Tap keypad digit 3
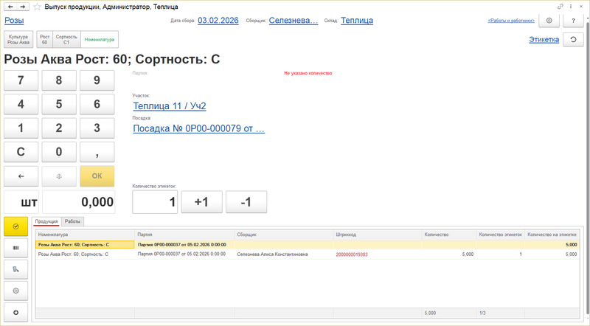 click(x=97, y=128)
